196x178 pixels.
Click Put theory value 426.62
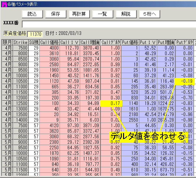[x=166, y=164]
